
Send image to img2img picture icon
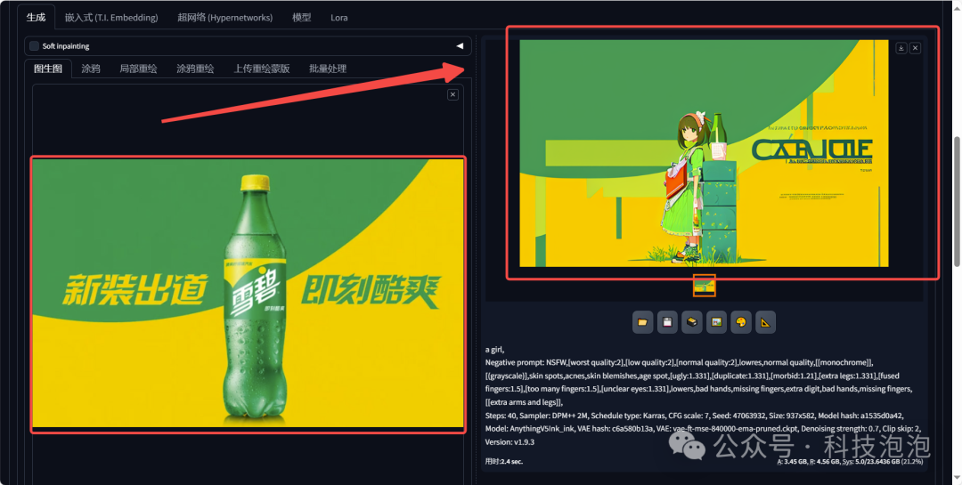coord(716,322)
